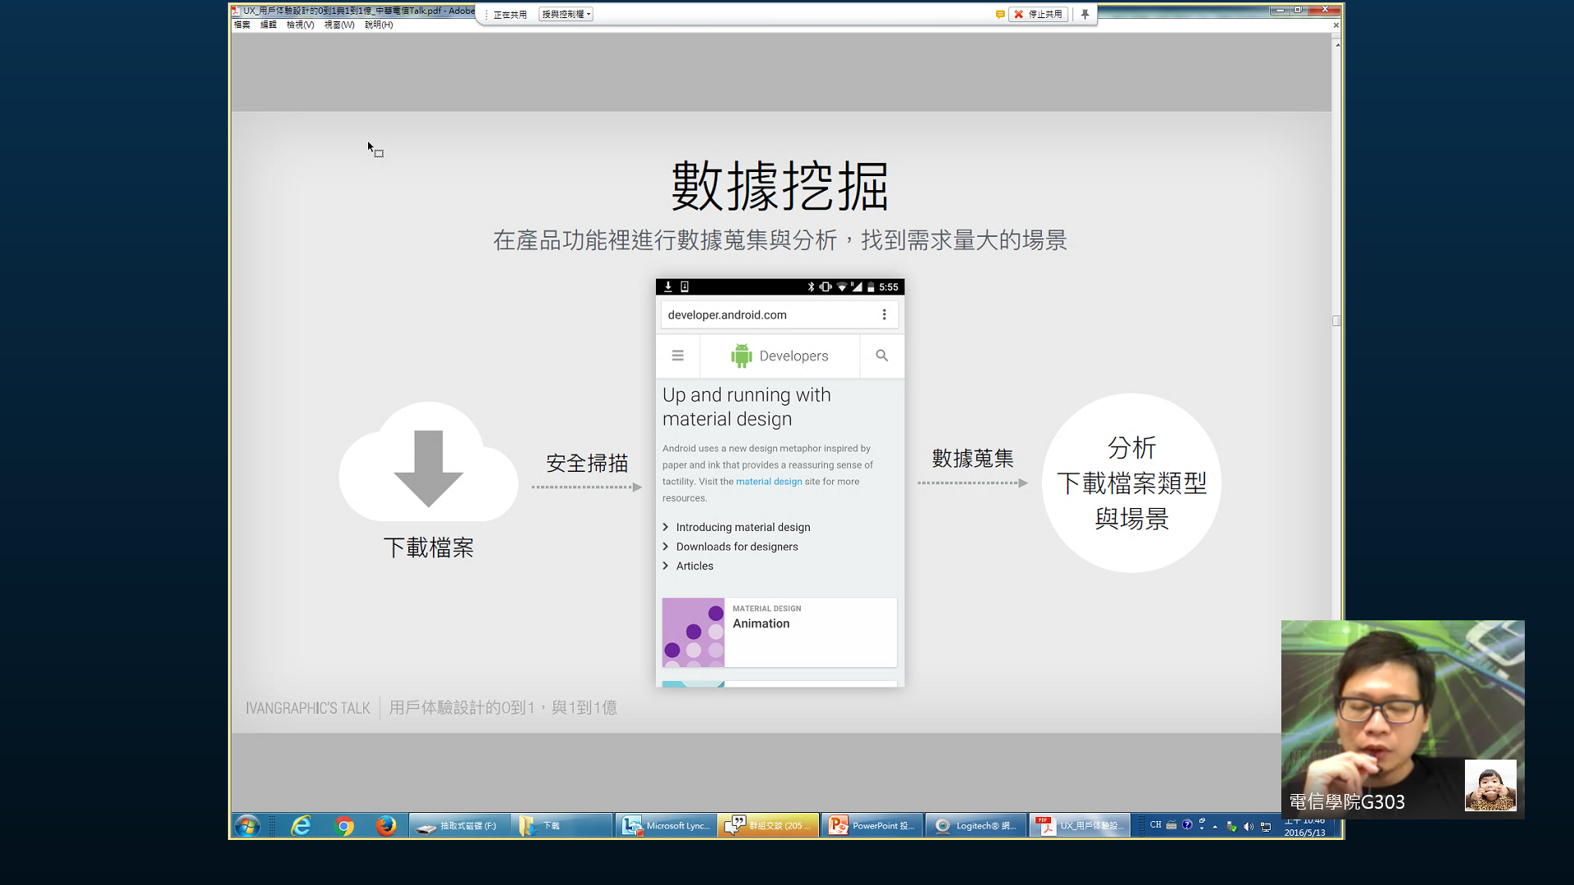Click the CH input language indicator
The image size is (1574, 885).
coord(1155,825)
